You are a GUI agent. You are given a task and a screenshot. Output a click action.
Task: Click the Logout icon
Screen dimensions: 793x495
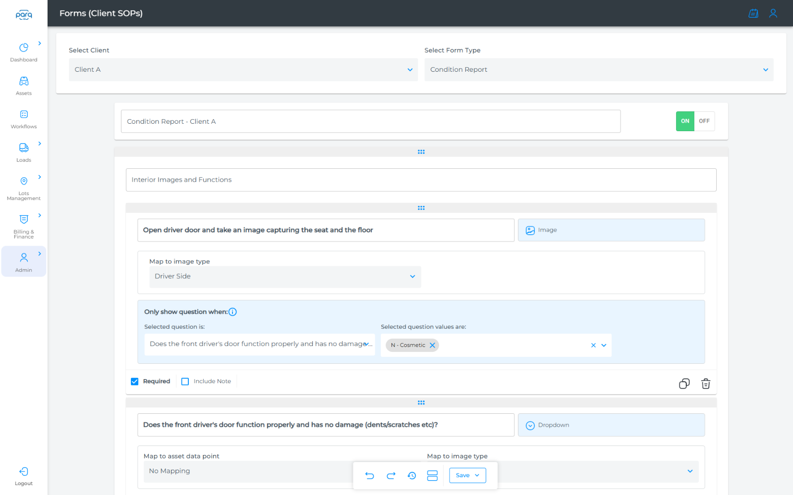coord(24,472)
